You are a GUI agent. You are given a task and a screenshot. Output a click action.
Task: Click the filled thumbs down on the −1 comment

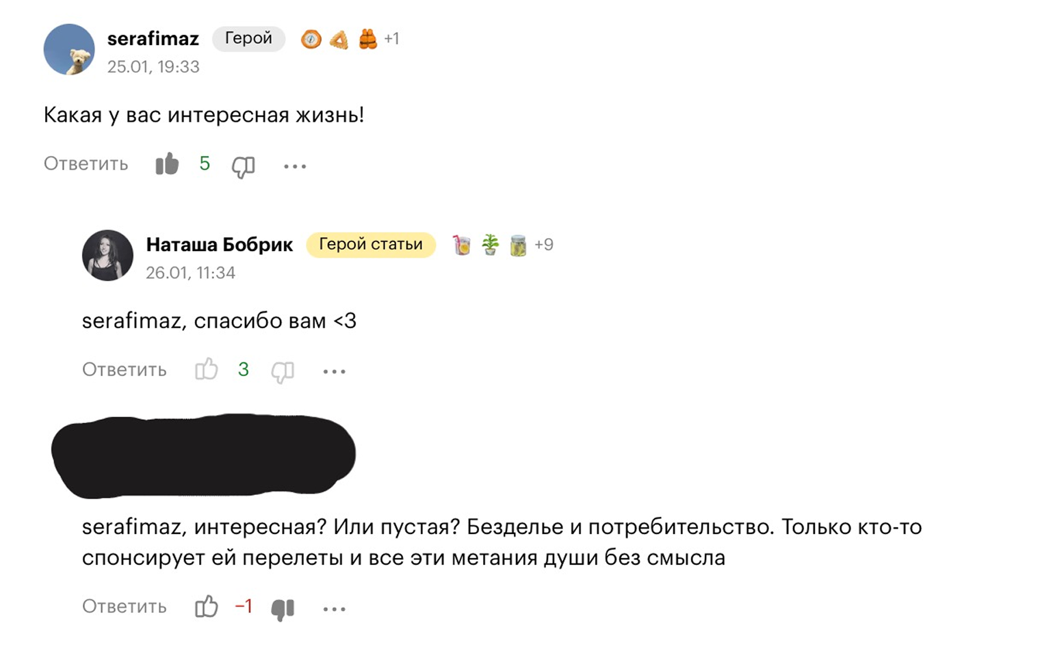(283, 609)
